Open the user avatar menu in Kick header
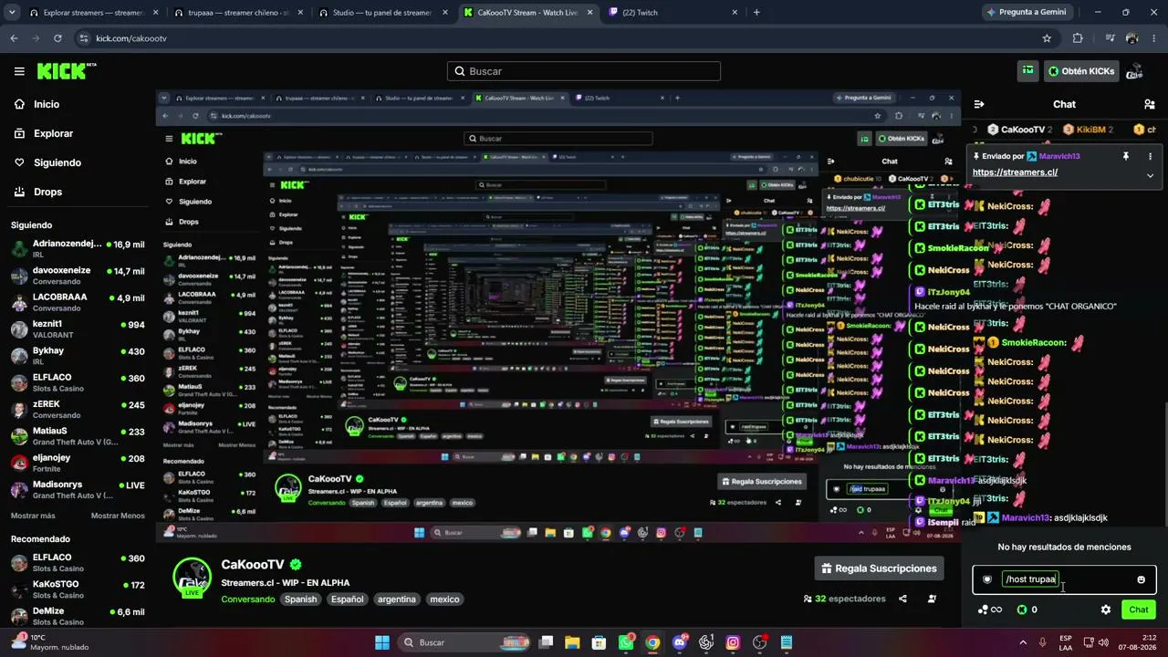 point(1136,71)
